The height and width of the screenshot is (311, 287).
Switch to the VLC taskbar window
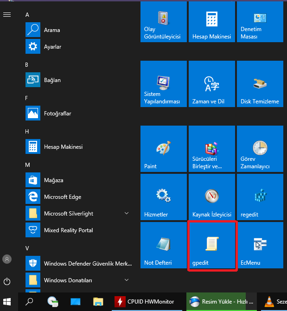(274, 302)
